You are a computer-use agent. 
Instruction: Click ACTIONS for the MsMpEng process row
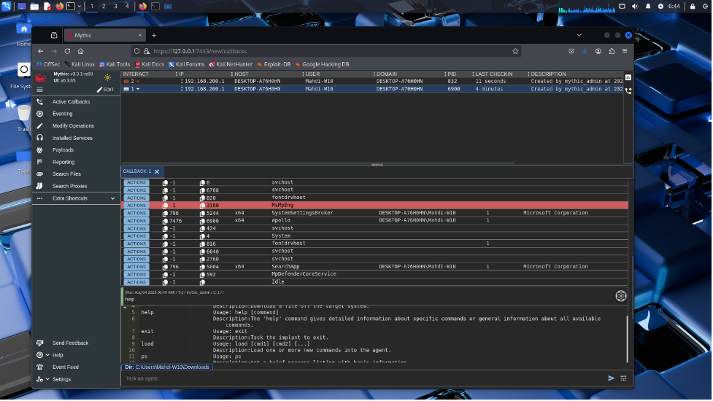click(x=136, y=206)
